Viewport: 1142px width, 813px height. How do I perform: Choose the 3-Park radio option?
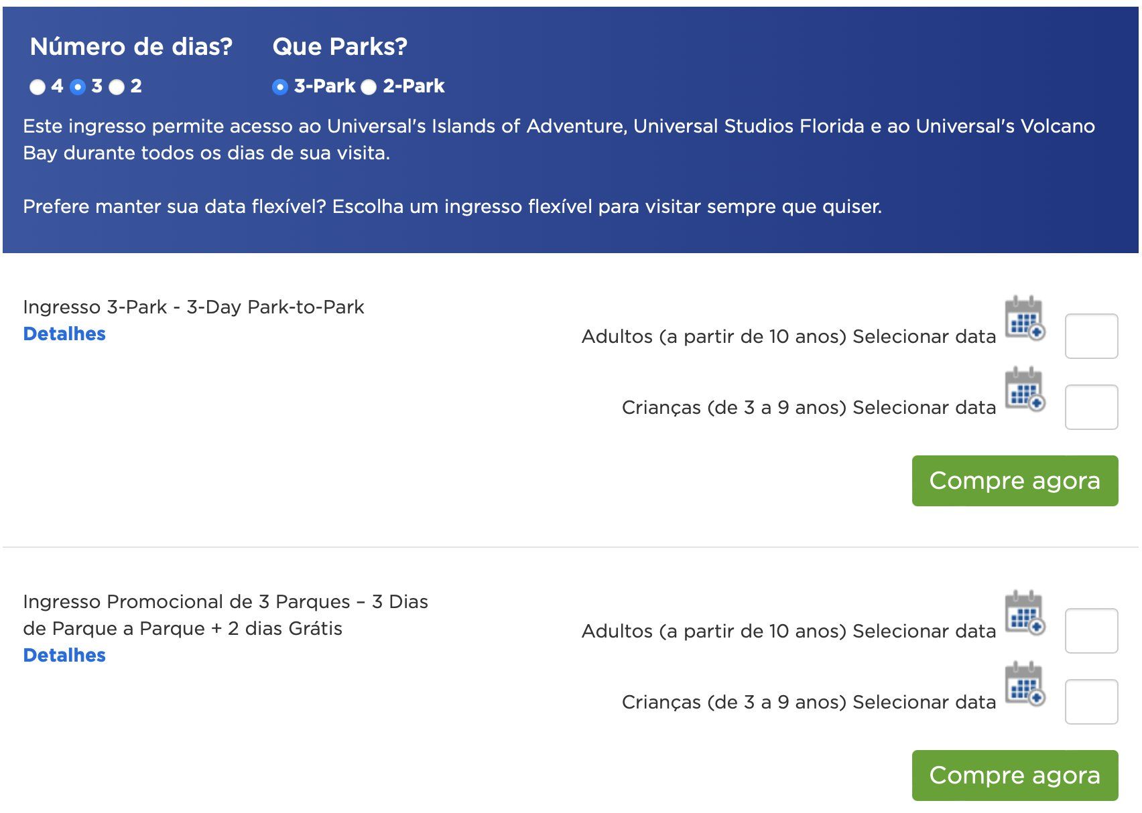(280, 86)
